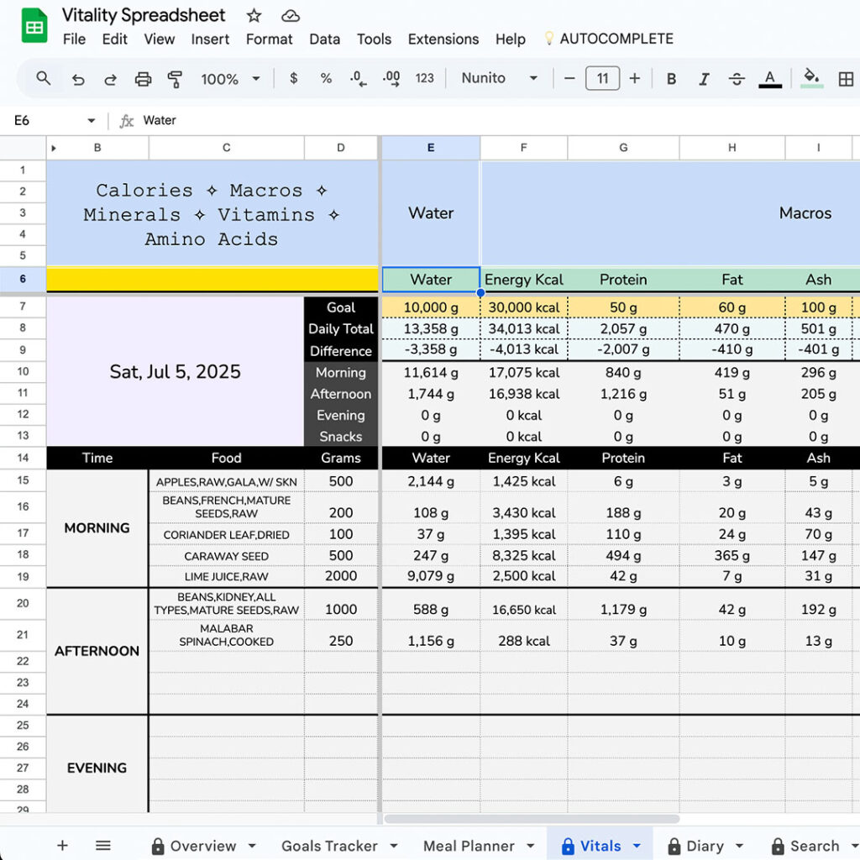Add a new sheet with plus icon

(x=62, y=845)
